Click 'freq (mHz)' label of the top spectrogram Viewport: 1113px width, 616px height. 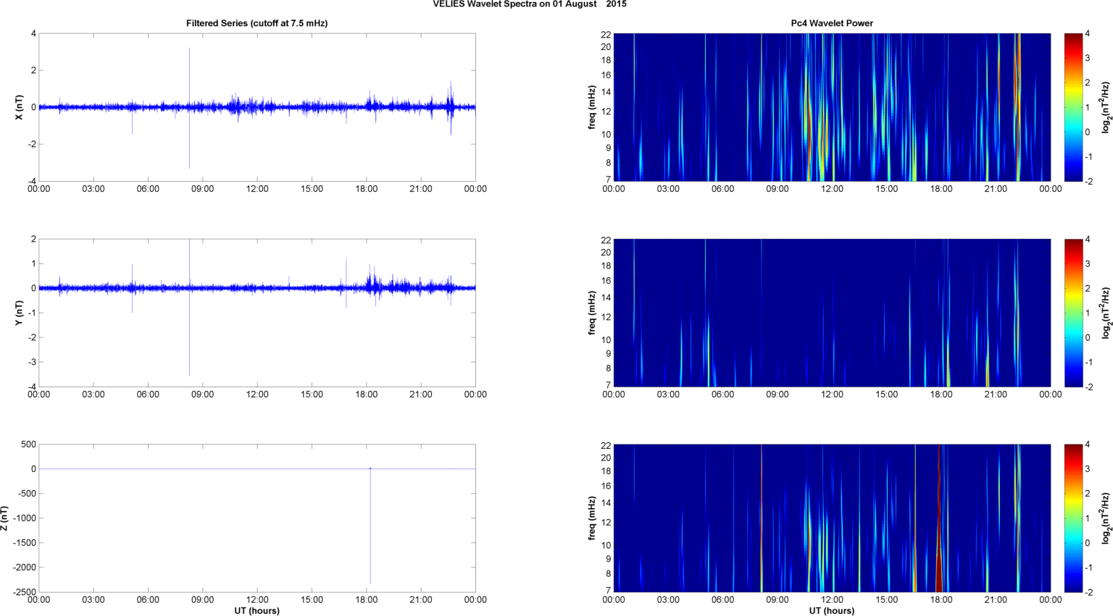click(592, 107)
